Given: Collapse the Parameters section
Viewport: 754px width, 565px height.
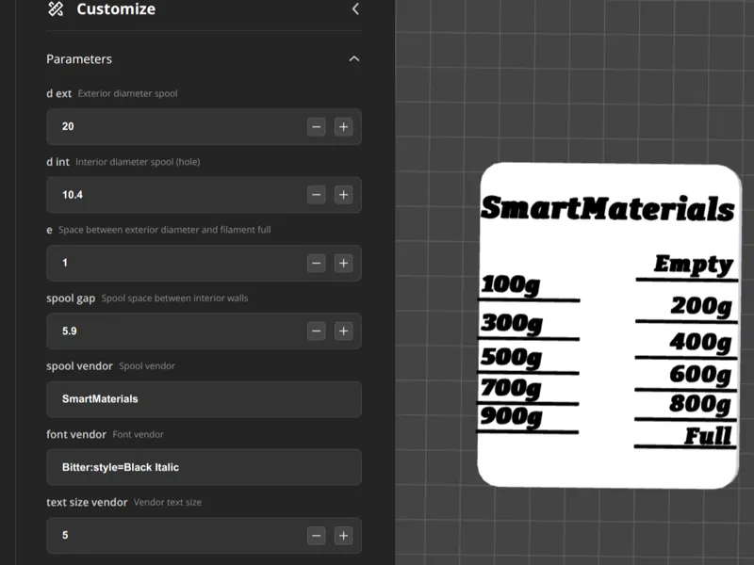Looking at the screenshot, I should [x=354, y=58].
